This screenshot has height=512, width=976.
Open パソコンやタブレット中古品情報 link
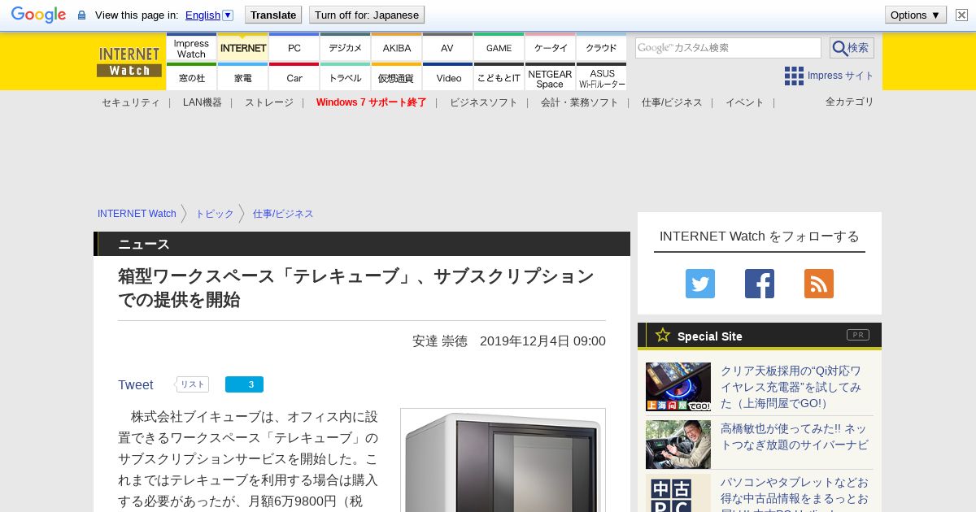pyautogui.click(x=794, y=494)
